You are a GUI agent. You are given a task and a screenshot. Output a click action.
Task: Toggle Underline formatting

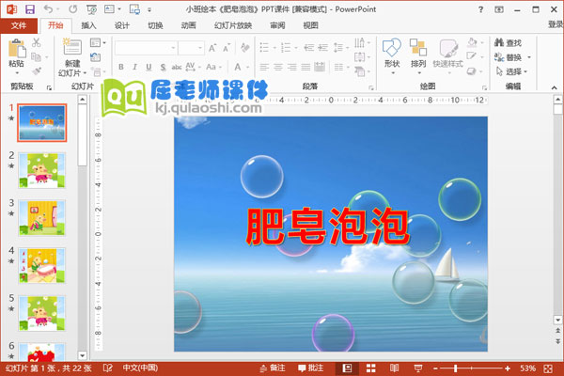[x=149, y=67]
